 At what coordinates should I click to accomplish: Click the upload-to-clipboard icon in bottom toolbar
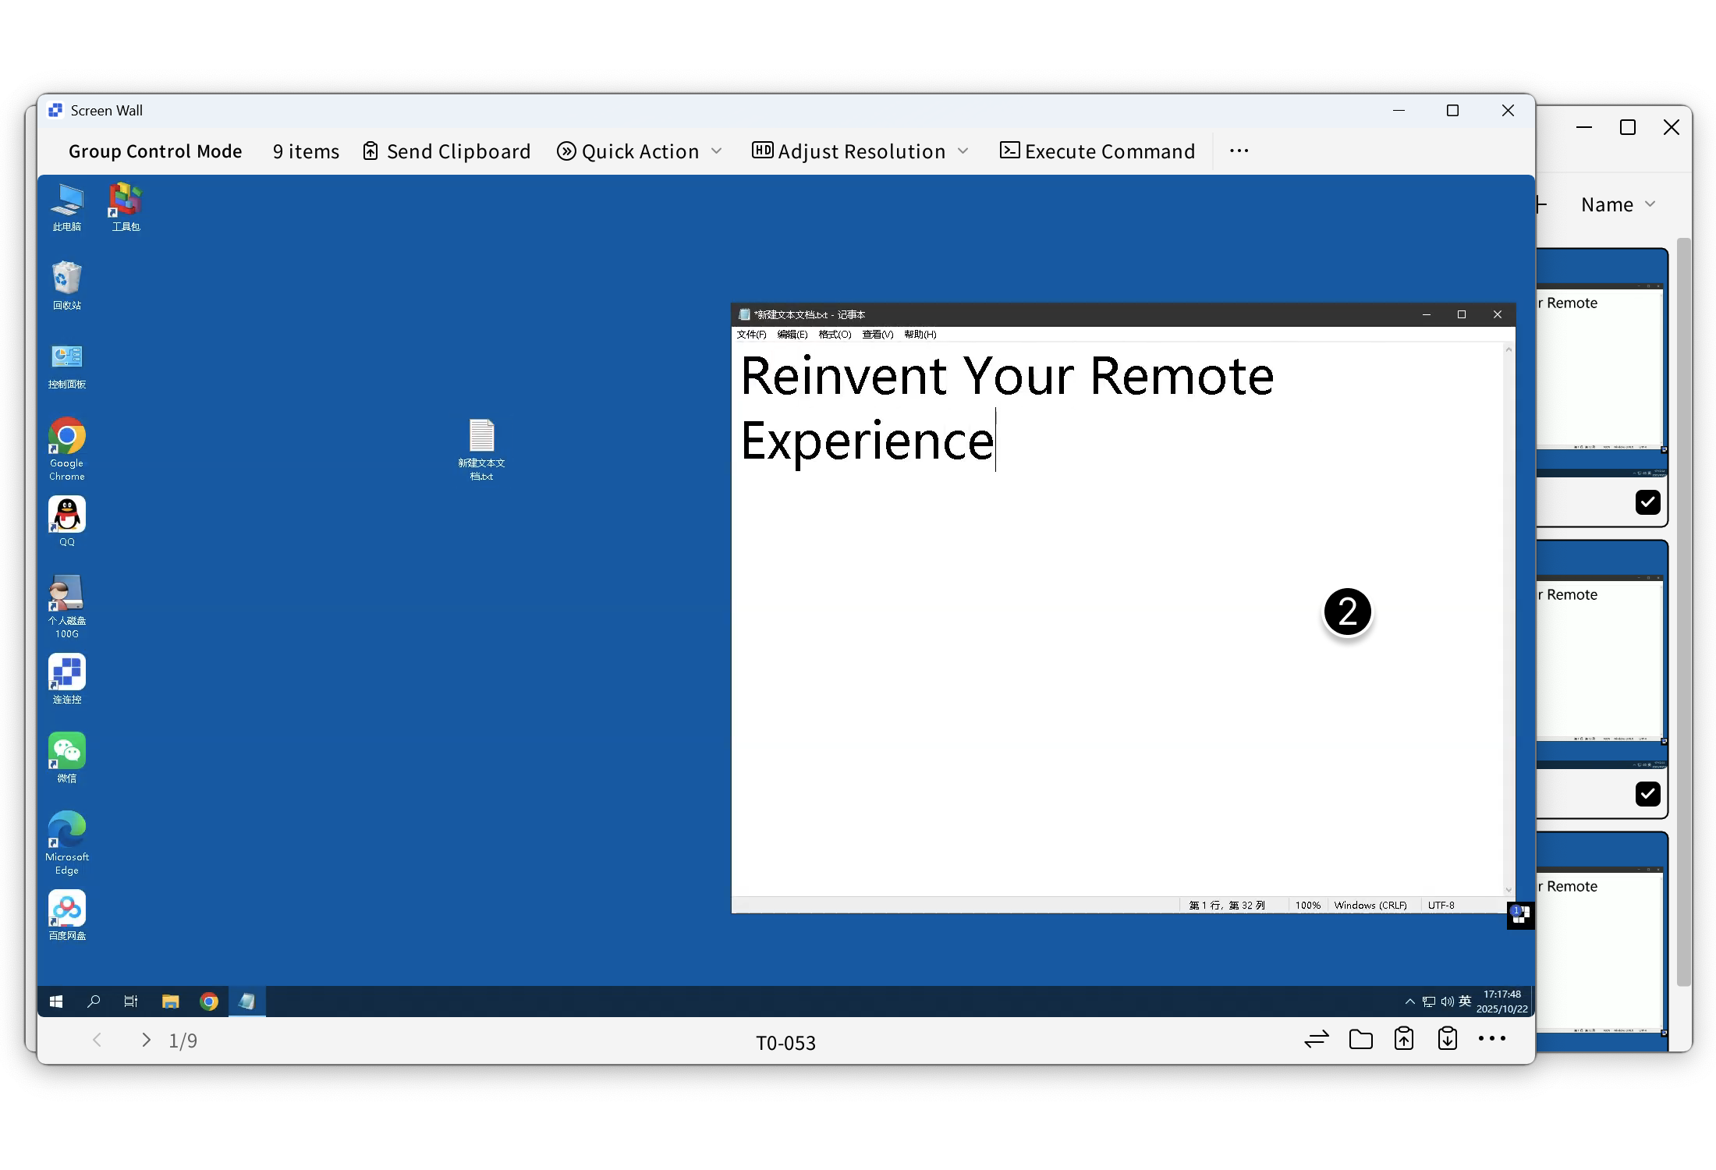coord(1402,1039)
